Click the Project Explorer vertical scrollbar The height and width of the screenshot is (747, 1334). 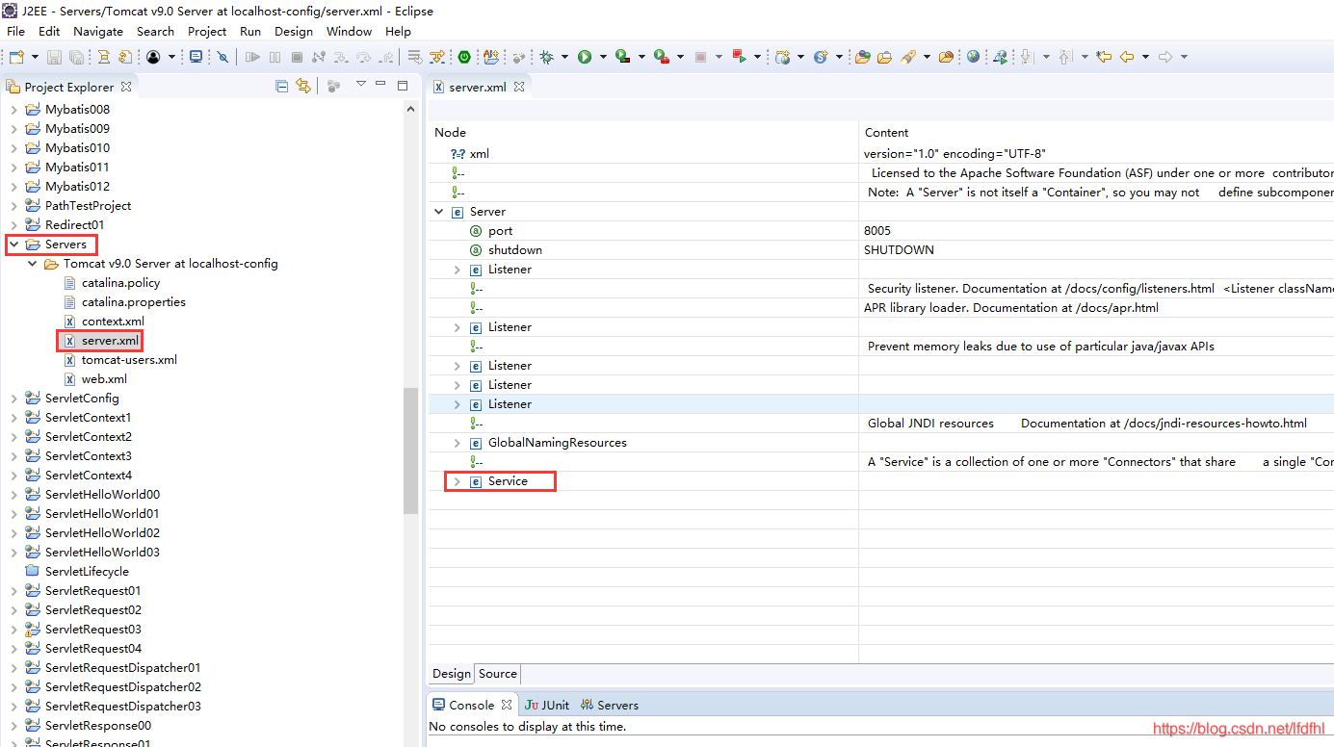pyautogui.click(x=411, y=452)
